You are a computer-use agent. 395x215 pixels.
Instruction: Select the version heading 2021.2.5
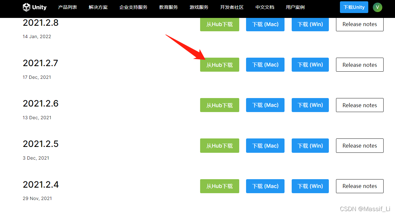(41, 144)
